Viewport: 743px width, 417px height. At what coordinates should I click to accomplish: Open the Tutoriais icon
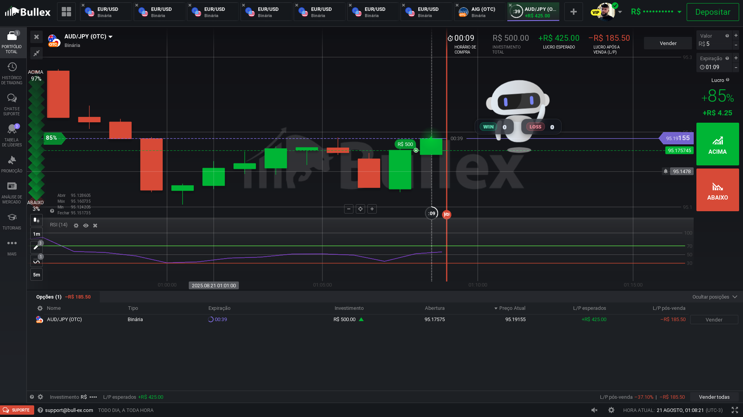12,221
